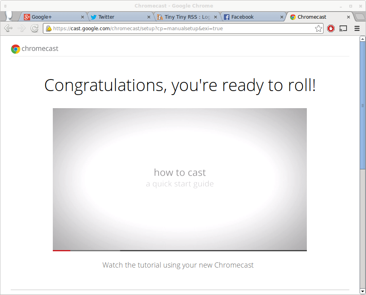Open the Google Cast extension icon
This screenshot has width=366, height=295.
point(343,29)
